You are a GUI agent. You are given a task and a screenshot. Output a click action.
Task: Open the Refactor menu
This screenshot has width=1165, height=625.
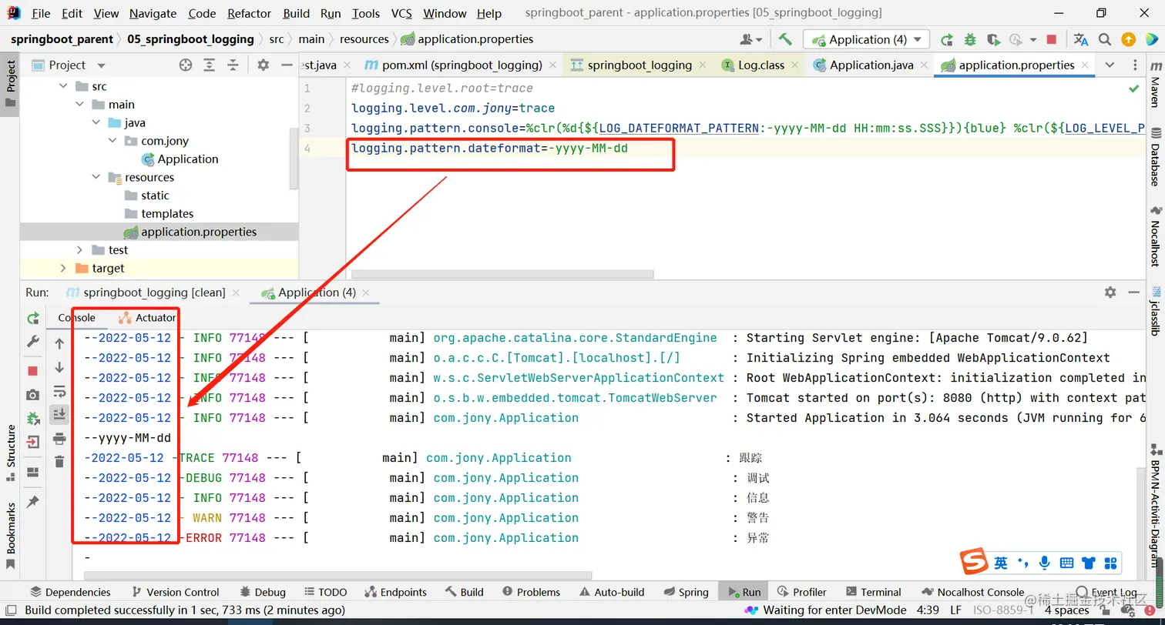(250, 13)
